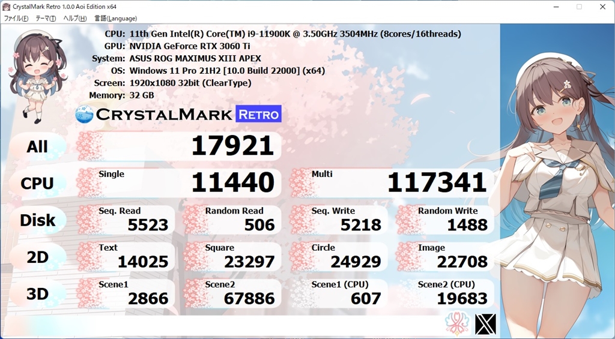The image size is (615, 339).
Task: Run all benchmarks with All button
Action: [37, 146]
